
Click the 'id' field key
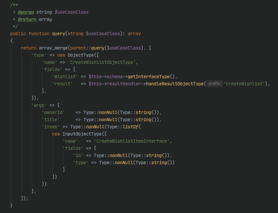click(78, 155)
